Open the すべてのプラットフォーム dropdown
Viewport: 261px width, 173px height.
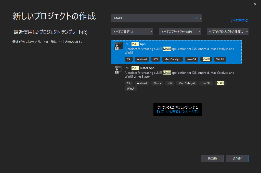point(180,32)
